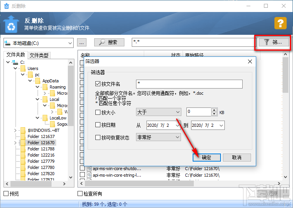Switch to the 文件夹数 tab
293x208 pixels.
coord(16,55)
